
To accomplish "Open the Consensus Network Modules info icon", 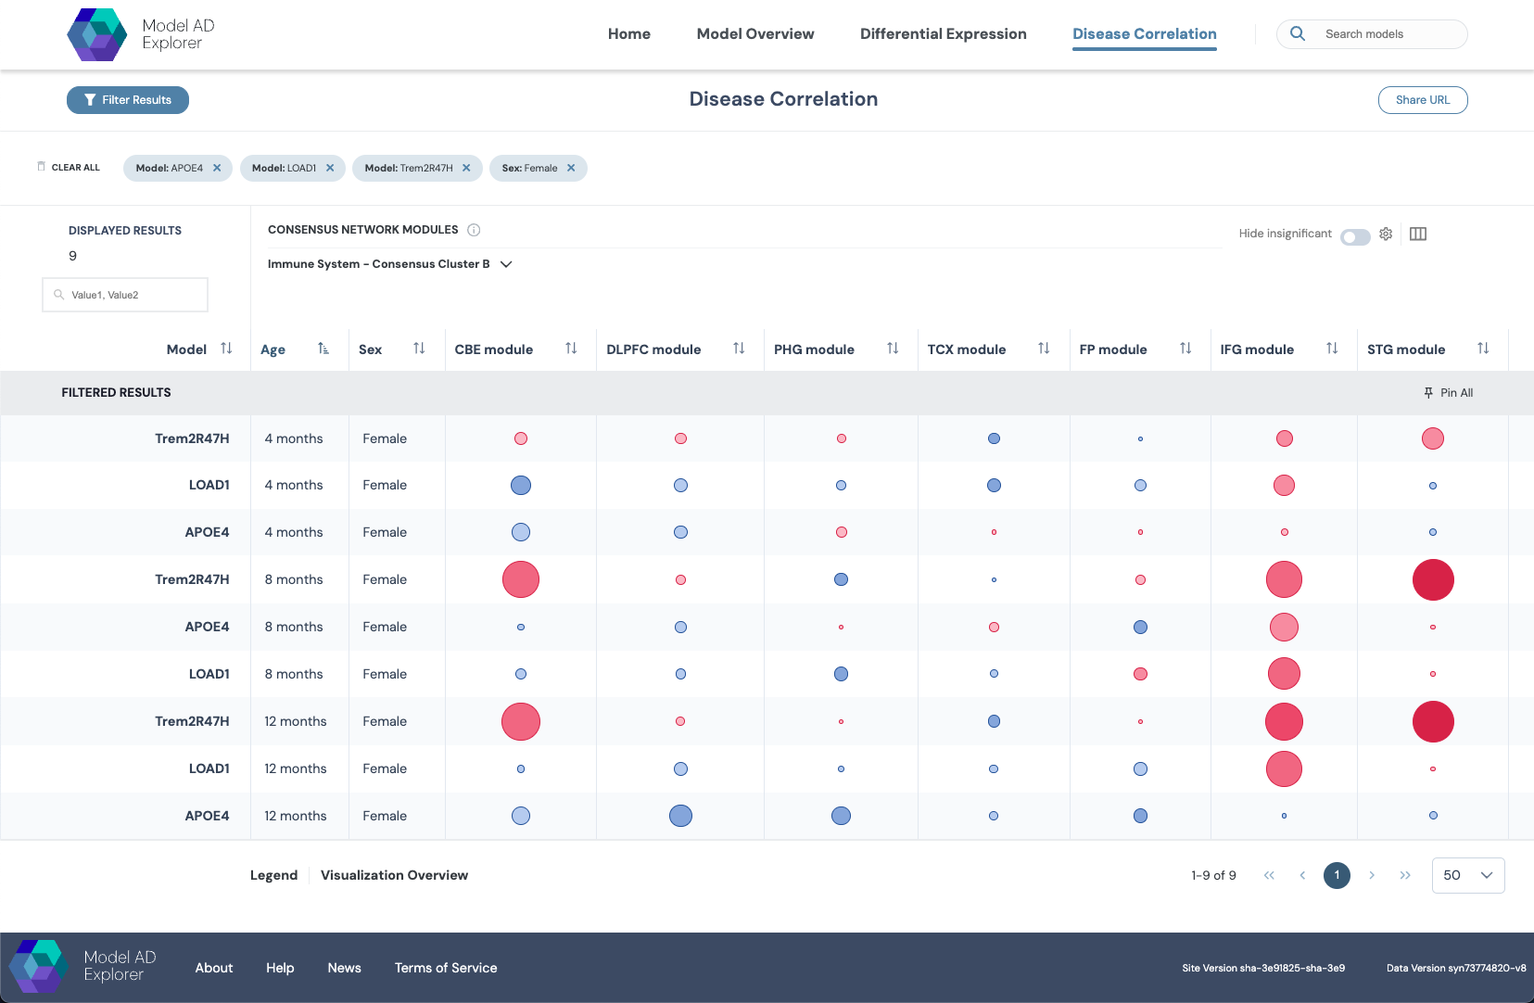I will coord(474,230).
